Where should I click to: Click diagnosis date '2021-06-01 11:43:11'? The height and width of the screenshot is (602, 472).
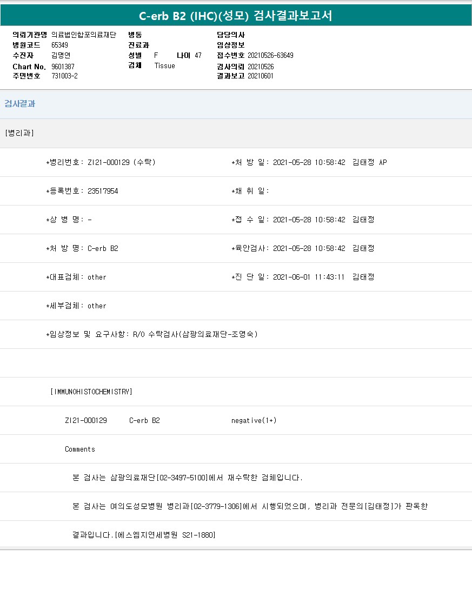309,277
